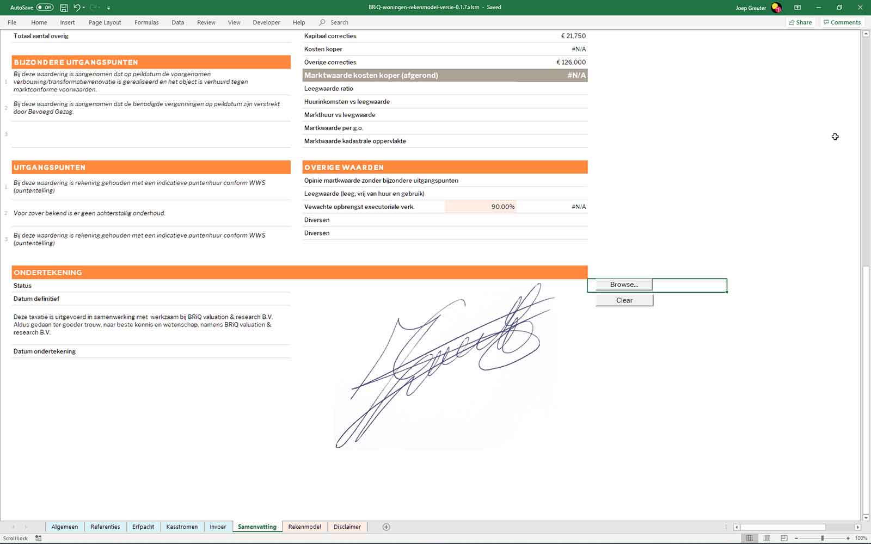Expand the Undo history dropdown arrow

click(84, 8)
